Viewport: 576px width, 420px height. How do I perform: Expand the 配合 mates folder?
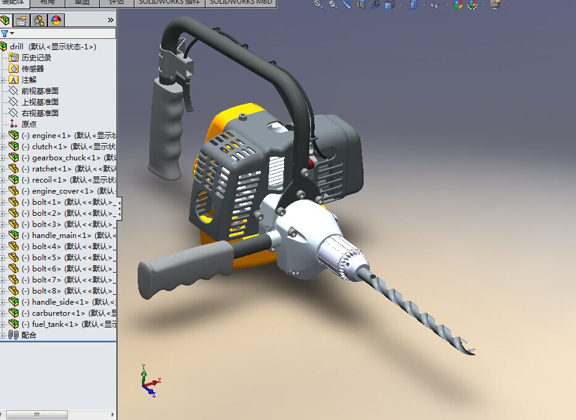point(2,336)
